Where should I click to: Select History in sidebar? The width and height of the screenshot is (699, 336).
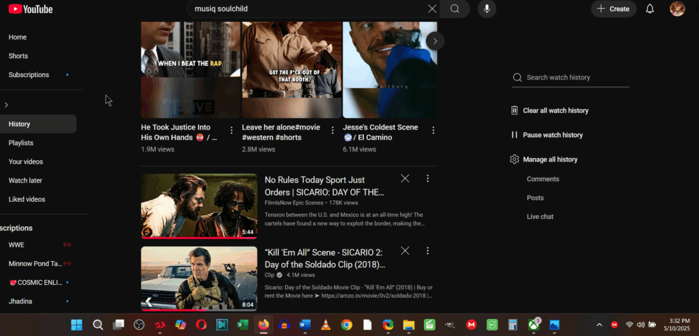[38, 124]
